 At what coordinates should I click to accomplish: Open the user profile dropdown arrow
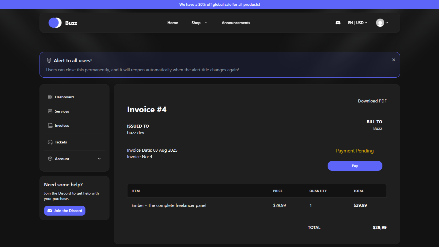pos(387,23)
